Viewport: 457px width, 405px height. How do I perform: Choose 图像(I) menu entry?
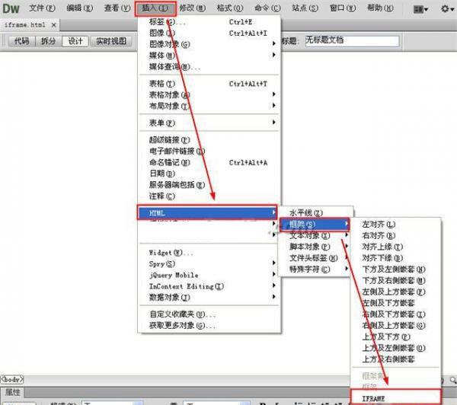[x=209, y=33]
